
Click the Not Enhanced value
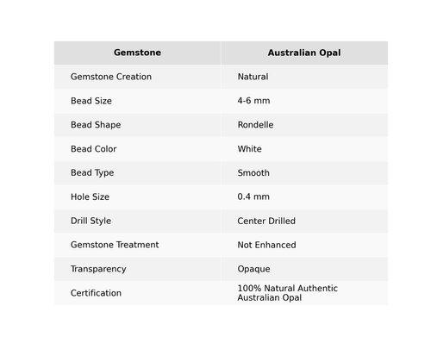266,245
